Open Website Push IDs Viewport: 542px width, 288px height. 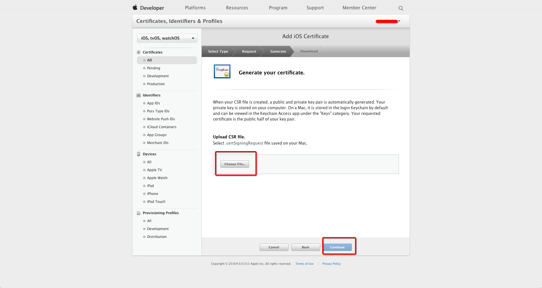coord(161,119)
